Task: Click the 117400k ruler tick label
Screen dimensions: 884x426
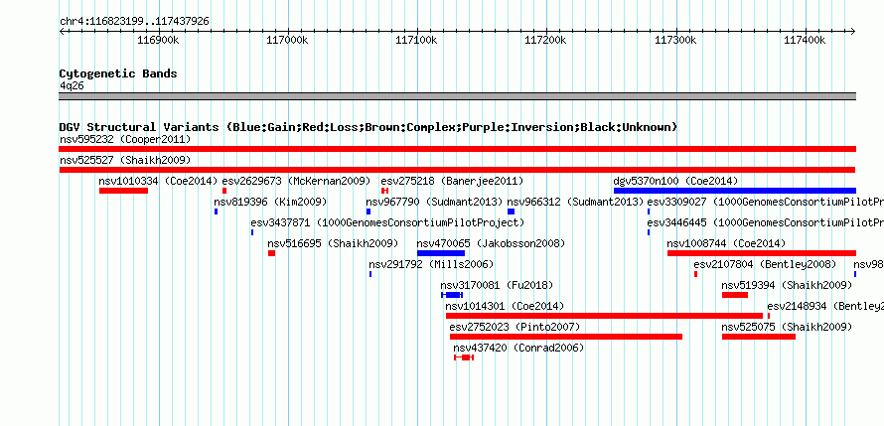Action: (x=805, y=40)
